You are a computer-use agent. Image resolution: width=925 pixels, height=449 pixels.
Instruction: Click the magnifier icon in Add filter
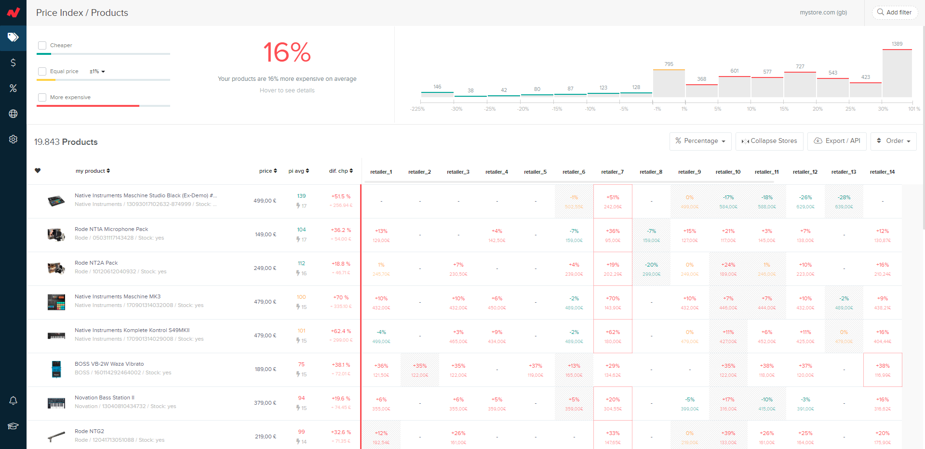click(880, 12)
